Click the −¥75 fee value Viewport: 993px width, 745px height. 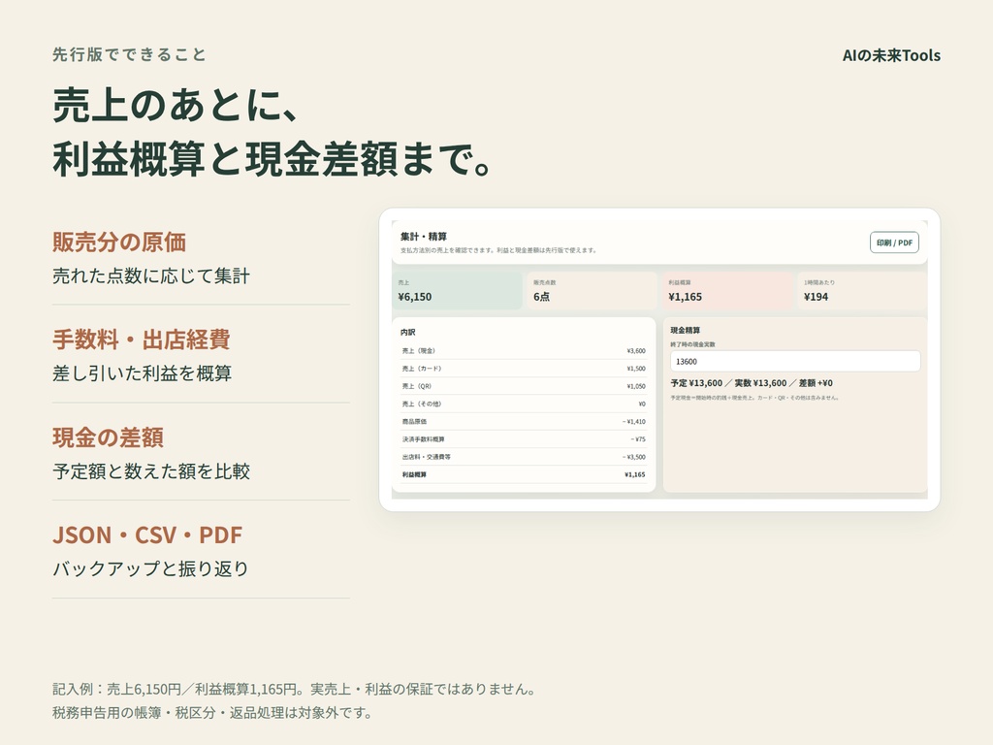click(x=638, y=439)
